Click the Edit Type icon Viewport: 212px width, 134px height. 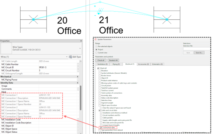(70, 57)
